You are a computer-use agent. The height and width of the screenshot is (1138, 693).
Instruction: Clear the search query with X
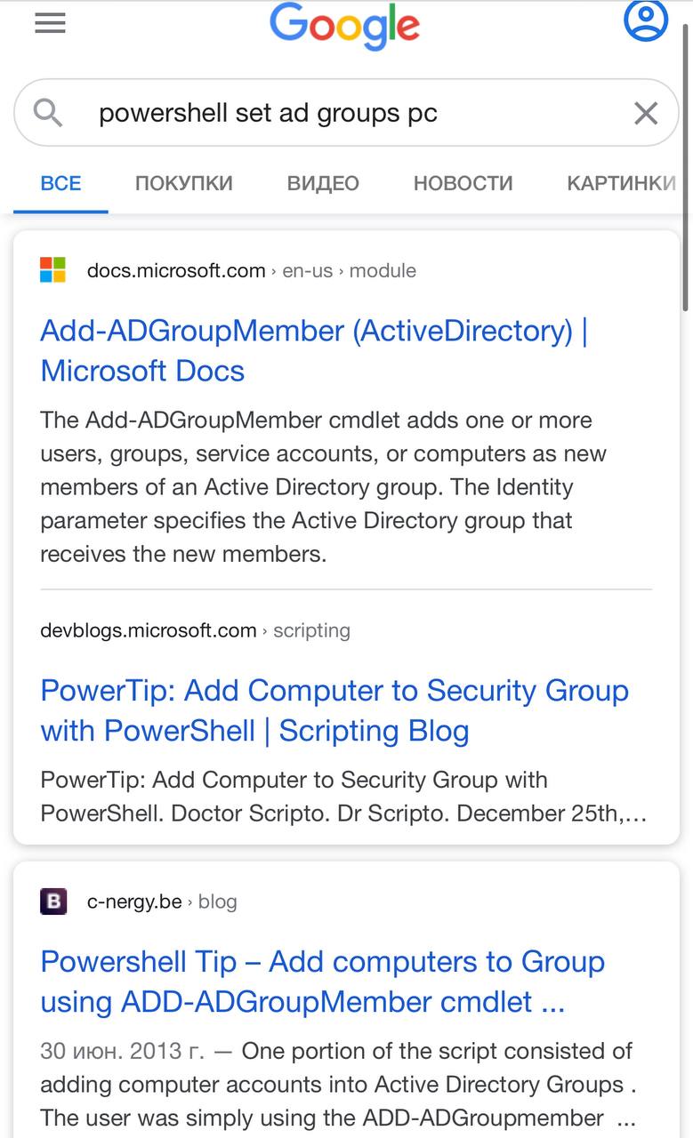(646, 113)
